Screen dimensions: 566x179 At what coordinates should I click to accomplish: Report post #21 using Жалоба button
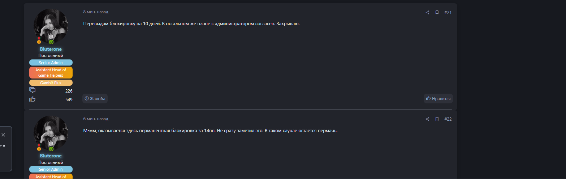pyautogui.click(x=95, y=98)
